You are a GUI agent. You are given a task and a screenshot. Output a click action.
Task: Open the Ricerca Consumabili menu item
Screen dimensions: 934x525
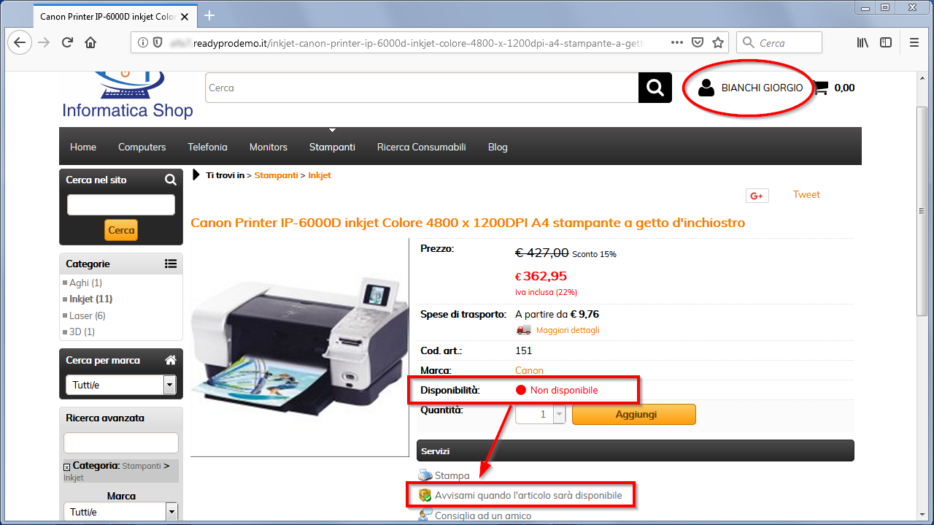tap(421, 147)
